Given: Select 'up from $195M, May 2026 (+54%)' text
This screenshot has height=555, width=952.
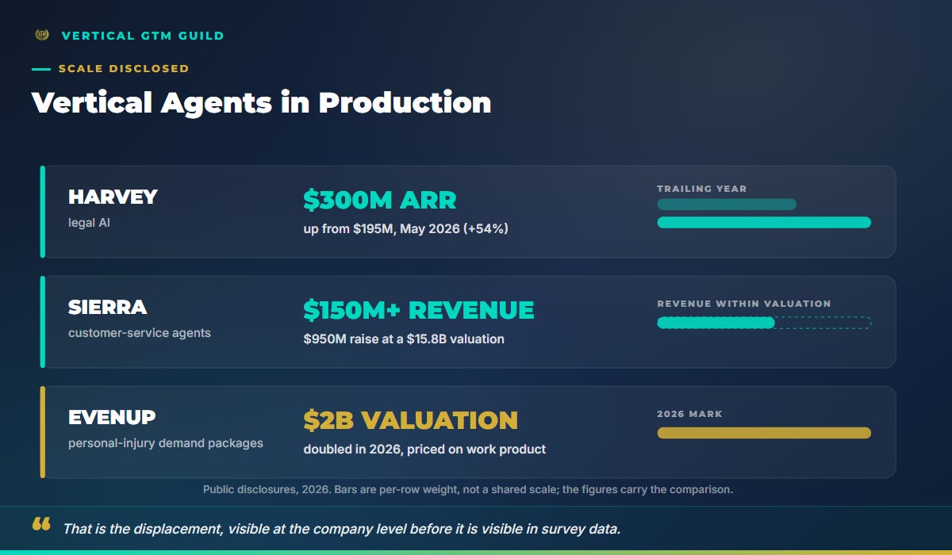Looking at the screenshot, I should point(405,229).
